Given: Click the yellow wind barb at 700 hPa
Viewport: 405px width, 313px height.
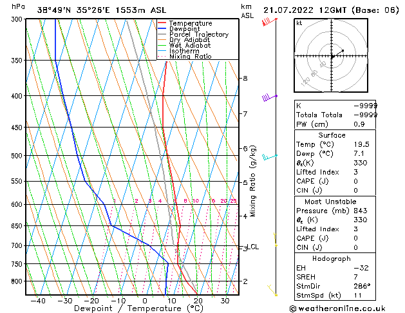Looking at the screenshot, I should 276,240.
